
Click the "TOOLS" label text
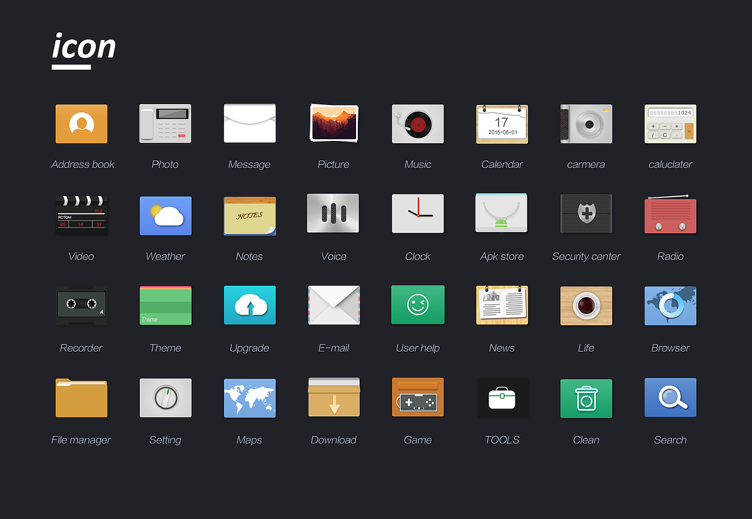point(502,440)
